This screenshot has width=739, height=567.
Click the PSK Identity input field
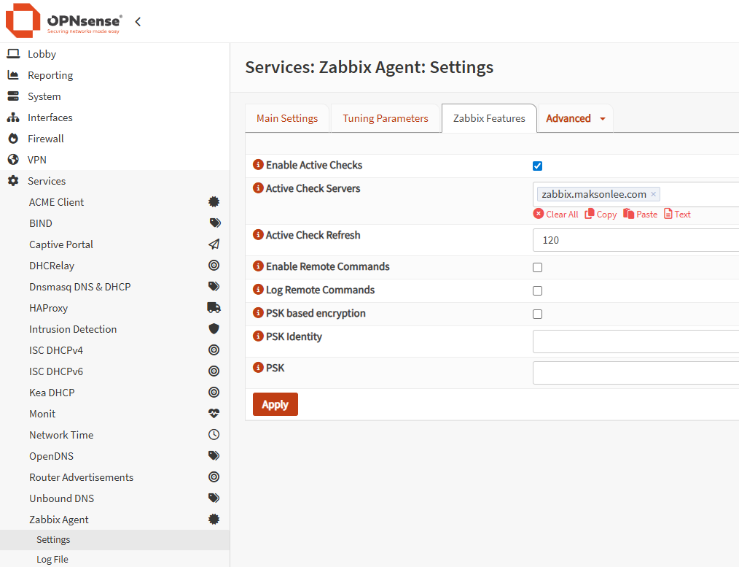pyautogui.click(x=636, y=342)
